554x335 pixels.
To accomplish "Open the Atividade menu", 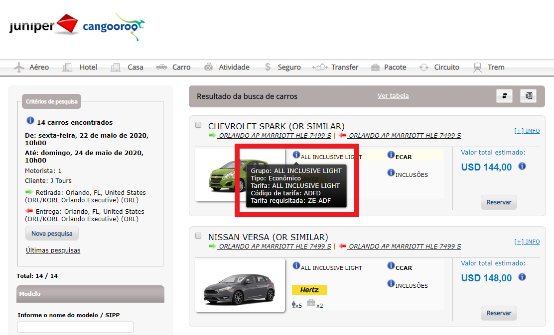I will pos(227,67).
